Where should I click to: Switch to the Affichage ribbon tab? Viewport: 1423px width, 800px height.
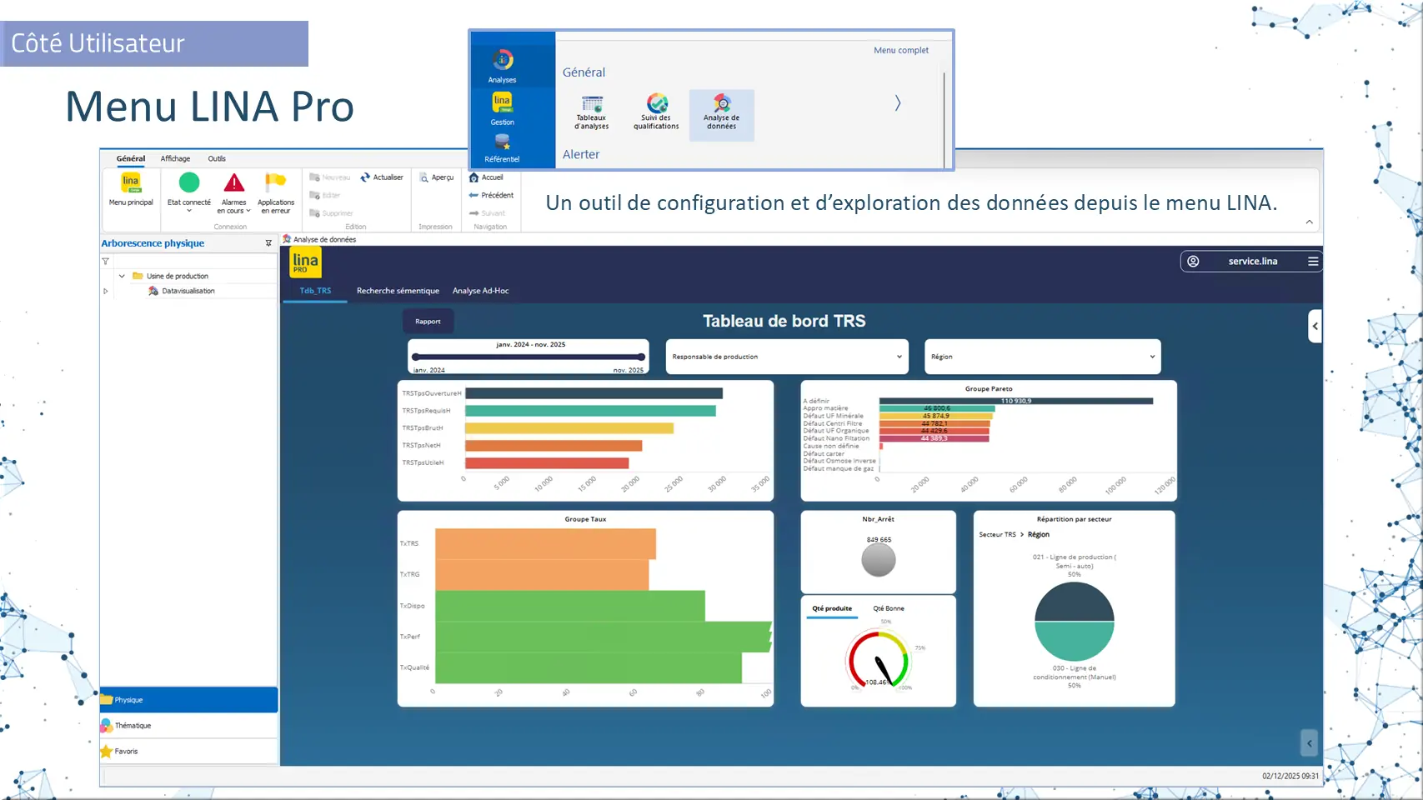(175, 158)
